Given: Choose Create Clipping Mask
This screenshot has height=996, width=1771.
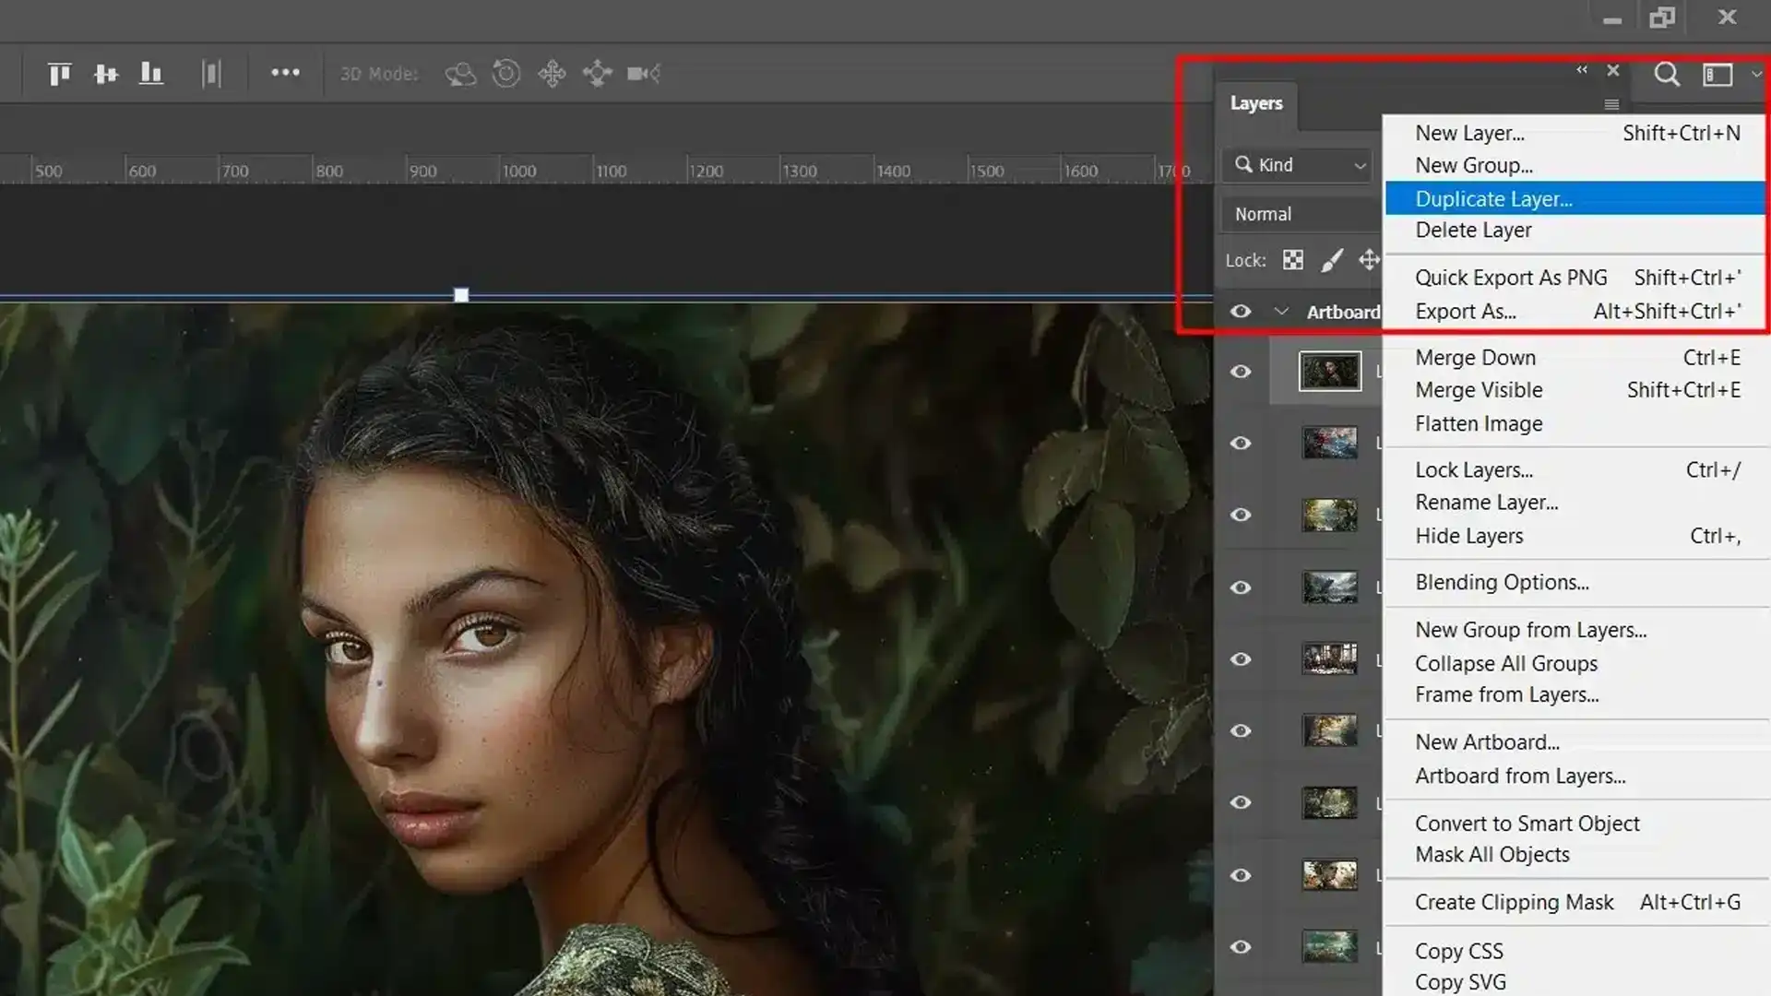Looking at the screenshot, I should [1577, 903].
